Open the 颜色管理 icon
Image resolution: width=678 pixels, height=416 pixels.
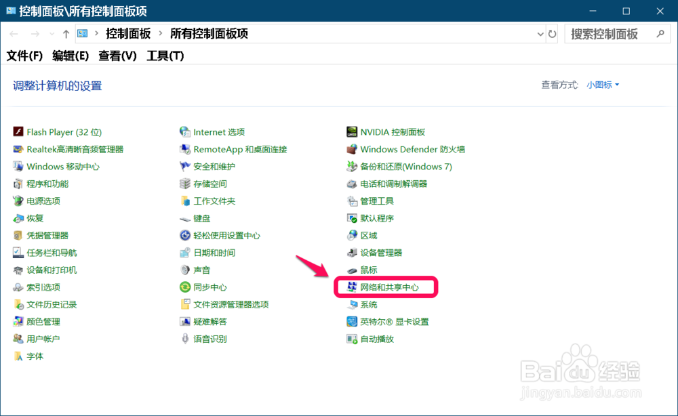[18, 322]
